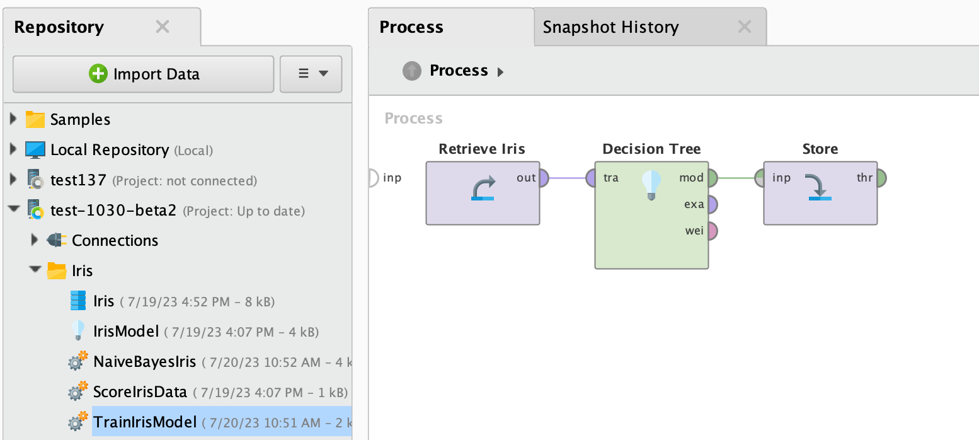The image size is (979, 440).
Task: Open the repository options dropdown menu
Action: [x=311, y=74]
